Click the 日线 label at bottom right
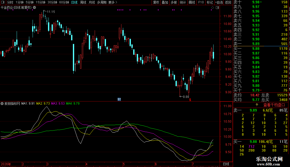 (226, 164)
